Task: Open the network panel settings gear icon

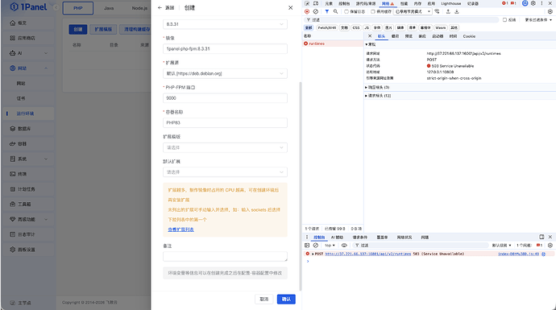Action: (550, 12)
